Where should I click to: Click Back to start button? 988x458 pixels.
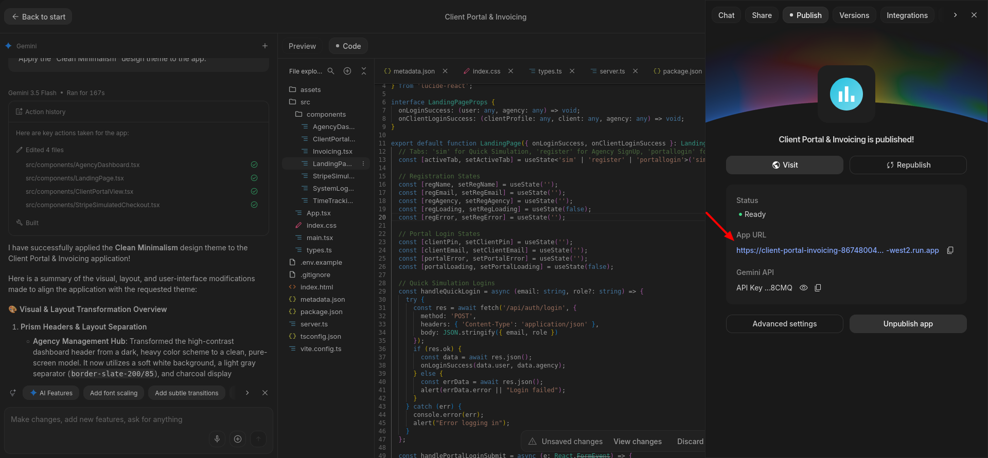coord(38,16)
